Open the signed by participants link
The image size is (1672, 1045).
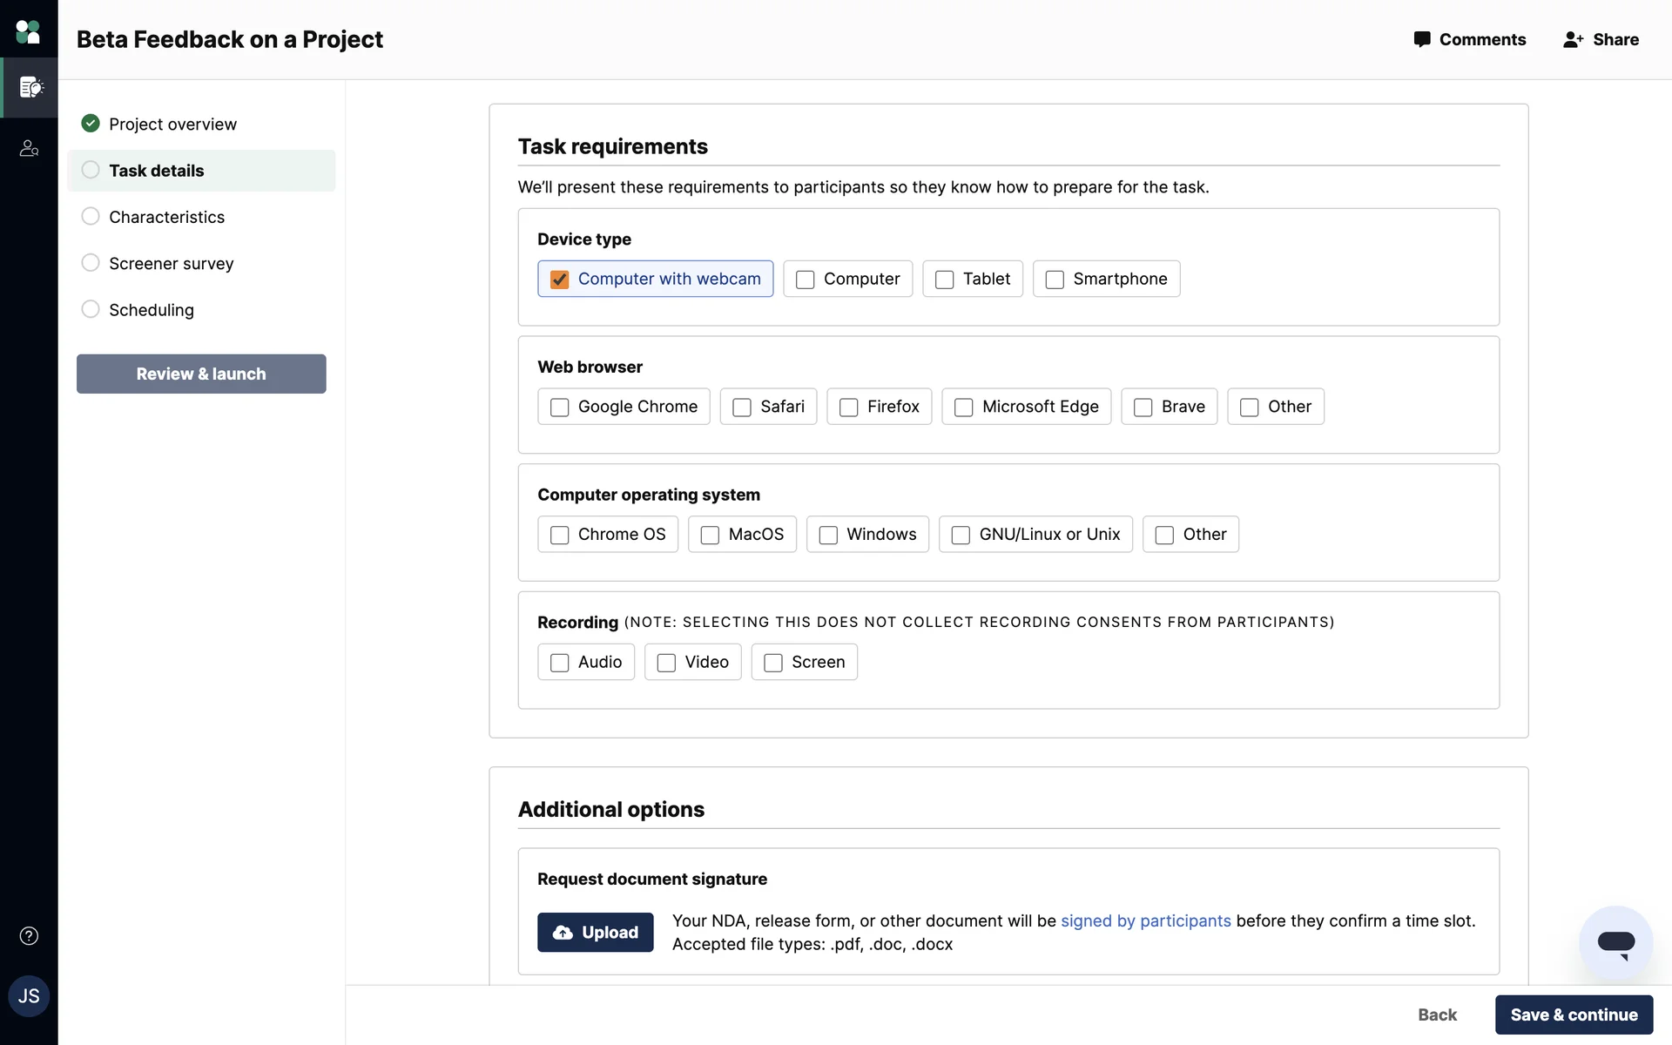pos(1145,920)
